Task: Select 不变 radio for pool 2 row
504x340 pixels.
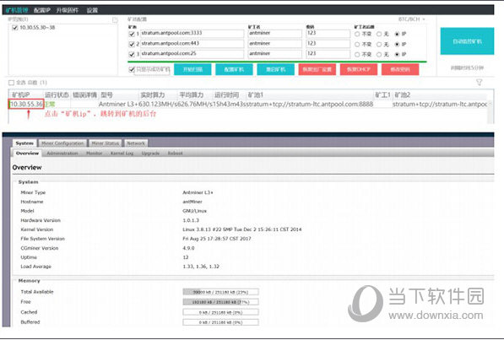Action: click(x=357, y=45)
